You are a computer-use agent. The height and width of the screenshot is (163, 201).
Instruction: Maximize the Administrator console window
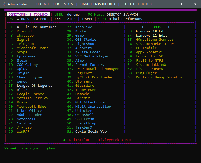coord(183,4)
